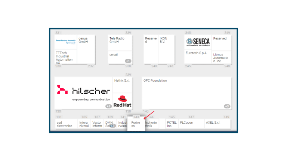
Task: Select the Interuniversi booth 135
Action: click(x=84, y=124)
